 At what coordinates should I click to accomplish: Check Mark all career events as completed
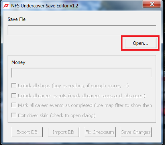click(14, 105)
